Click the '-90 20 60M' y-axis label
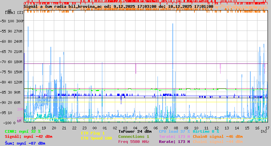Viewport: 271px width, 146px height. (x=11, y=103)
